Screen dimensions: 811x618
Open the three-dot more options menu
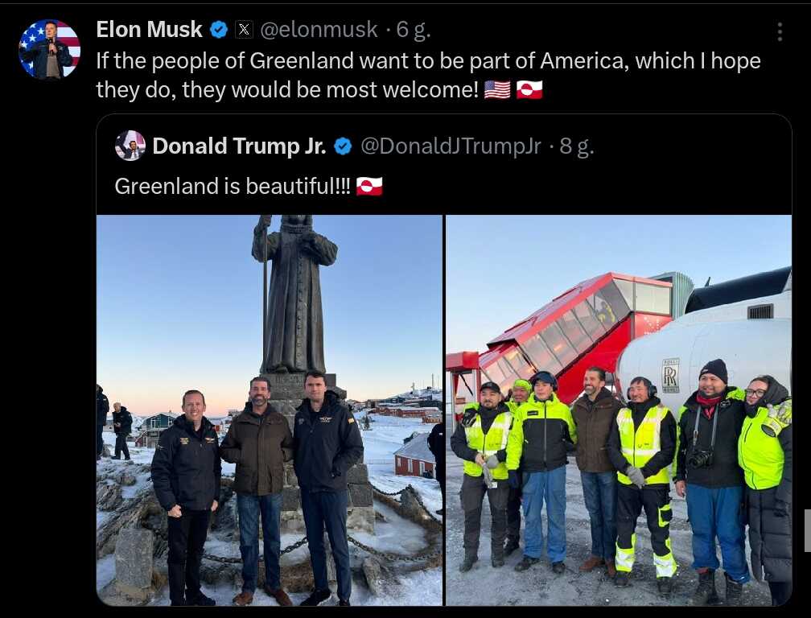[x=780, y=32]
